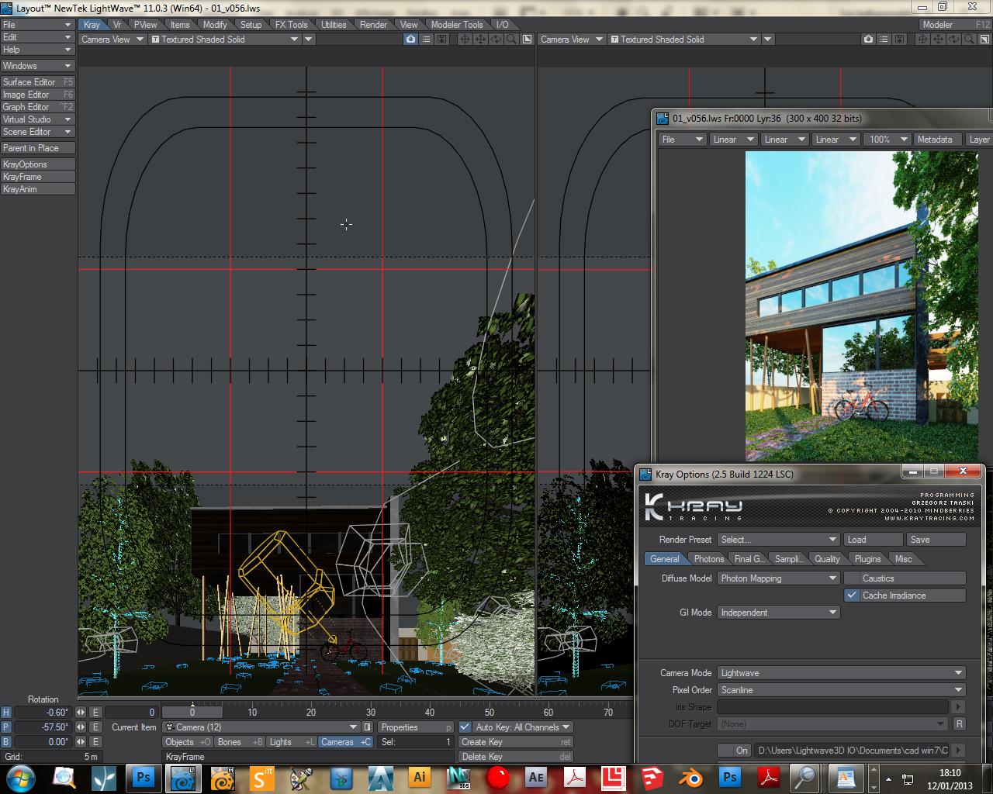Maximize the left viewport with the corner icon

coord(528,40)
